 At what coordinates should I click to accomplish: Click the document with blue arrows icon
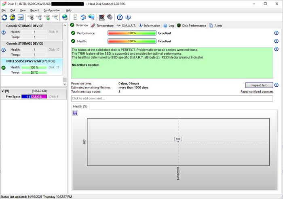click(x=83, y=17)
